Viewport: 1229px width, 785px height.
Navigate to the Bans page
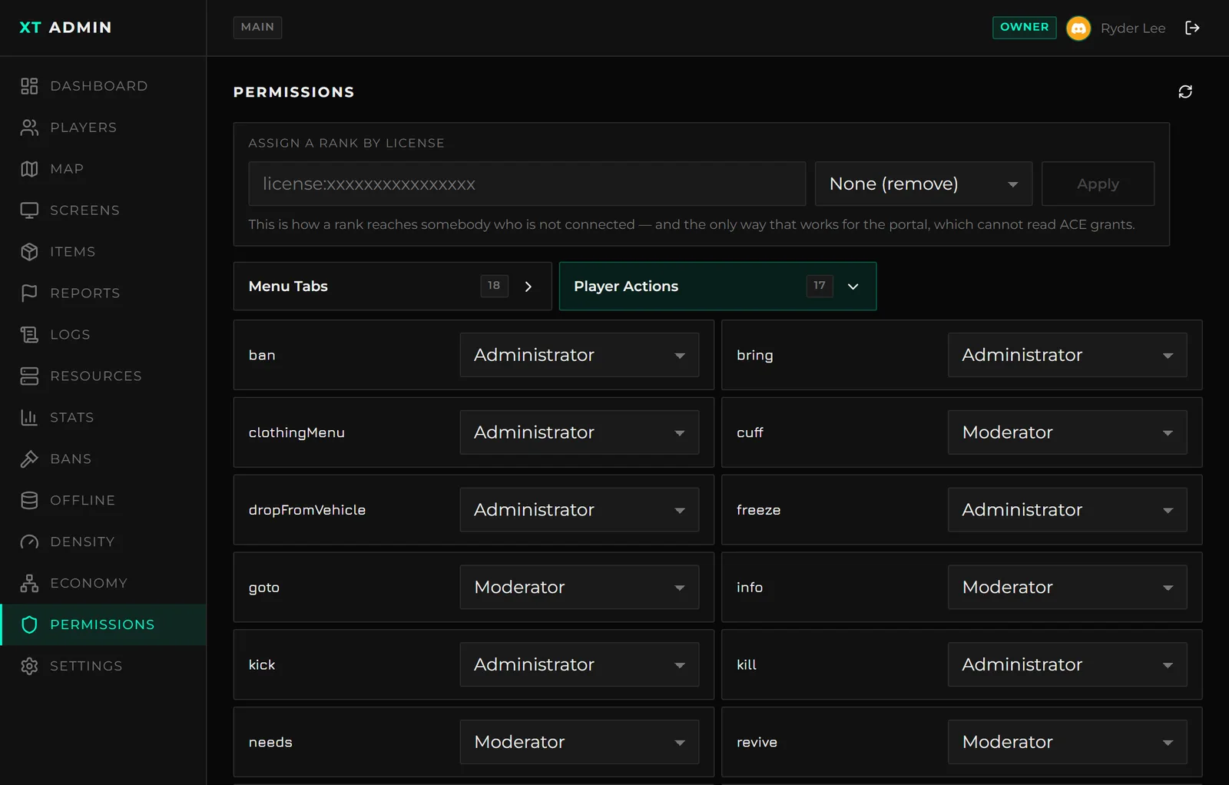(103, 459)
